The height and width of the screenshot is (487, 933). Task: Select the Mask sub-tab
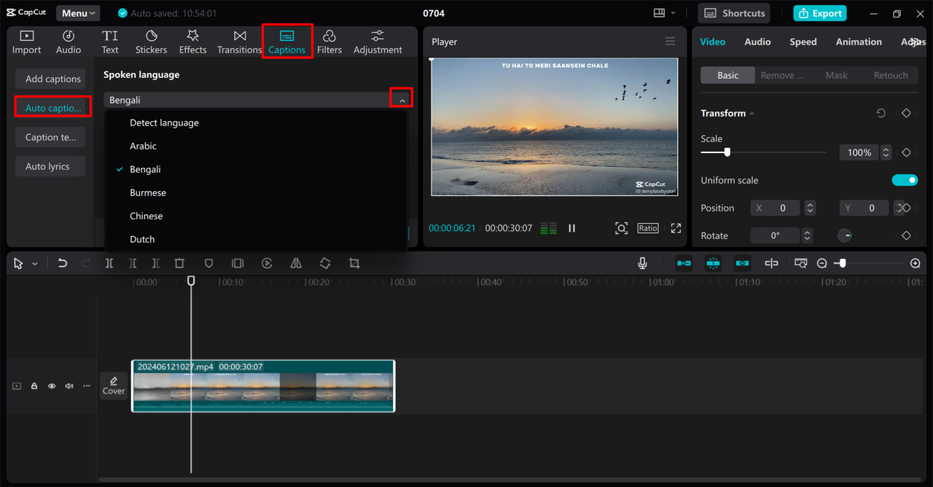pyautogui.click(x=836, y=75)
